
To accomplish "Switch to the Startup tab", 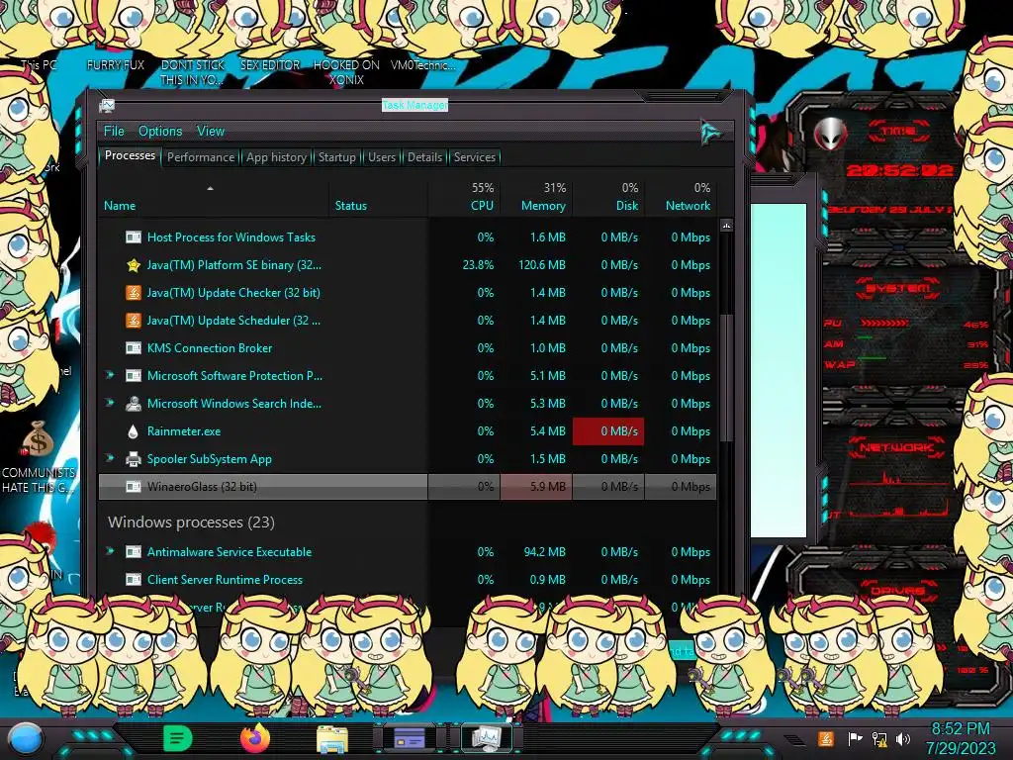I will pos(336,157).
